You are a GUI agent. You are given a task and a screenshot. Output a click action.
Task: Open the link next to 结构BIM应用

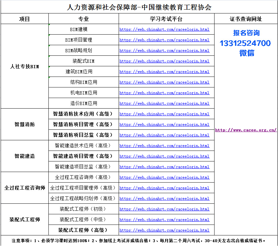coord(164,82)
